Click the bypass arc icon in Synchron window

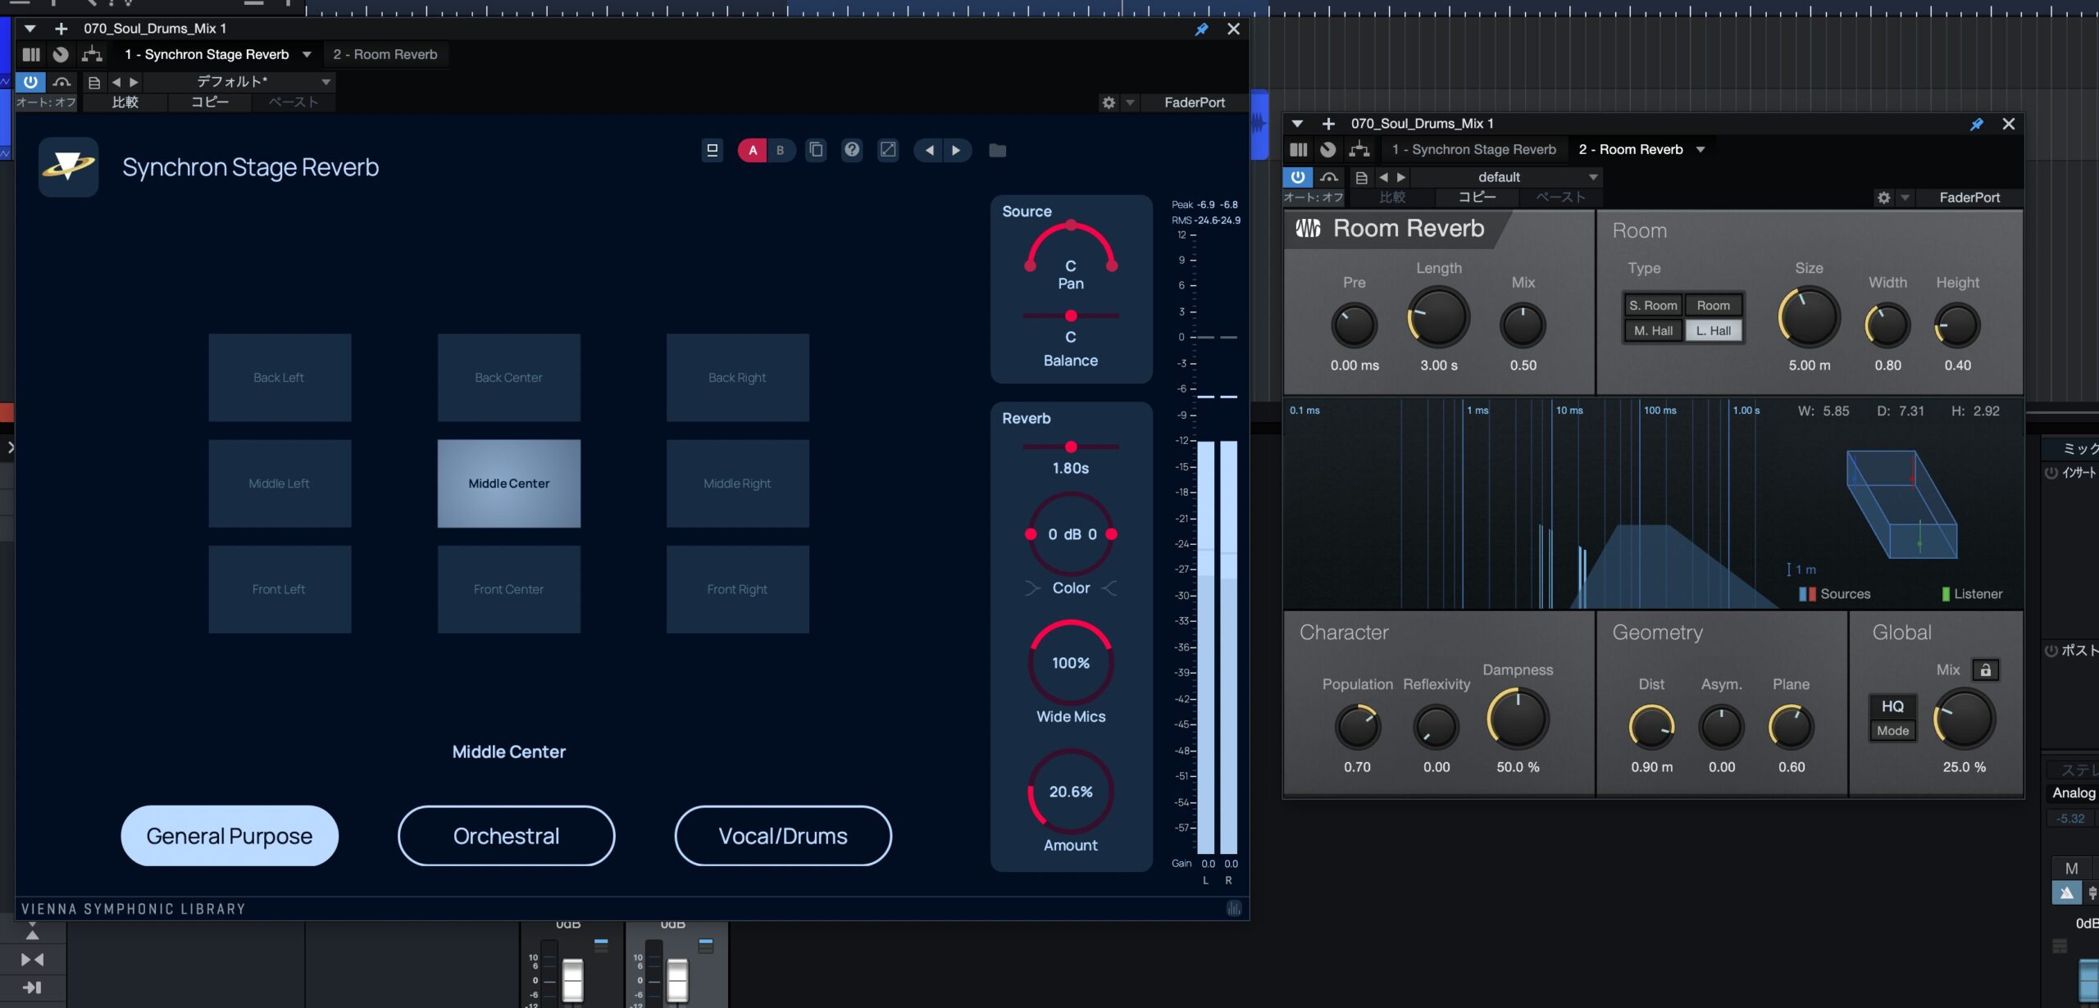[x=61, y=82]
